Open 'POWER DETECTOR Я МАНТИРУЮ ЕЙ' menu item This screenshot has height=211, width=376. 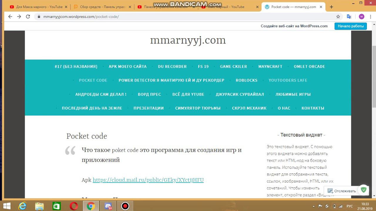(x=171, y=80)
